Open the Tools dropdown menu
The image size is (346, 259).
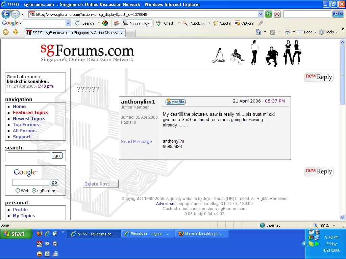click(x=328, y=32)
